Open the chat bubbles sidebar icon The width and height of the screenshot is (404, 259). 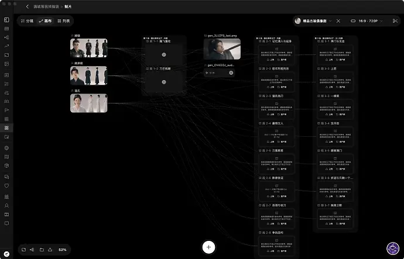6,177
